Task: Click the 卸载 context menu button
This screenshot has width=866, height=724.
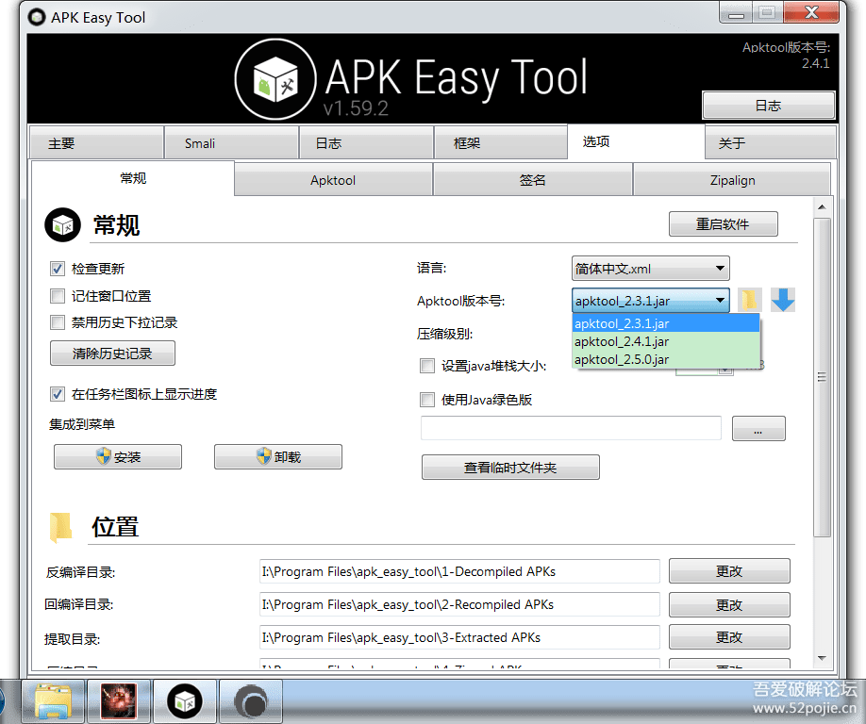Action: (x=277, y=457)
